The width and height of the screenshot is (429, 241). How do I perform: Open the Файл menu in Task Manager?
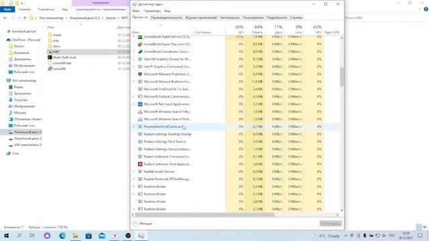[x=136, y=11]
